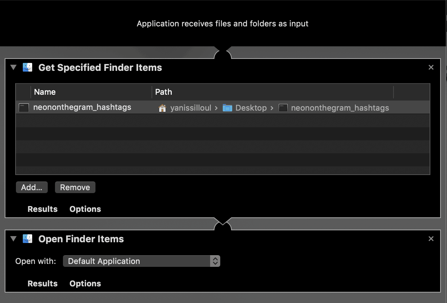Click the file icon at the path's end
Screen dimensions: 447x303
click(x=283, y=108)
